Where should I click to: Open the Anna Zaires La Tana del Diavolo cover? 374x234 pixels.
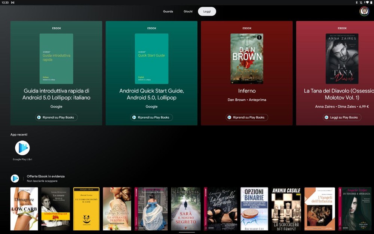342,59
